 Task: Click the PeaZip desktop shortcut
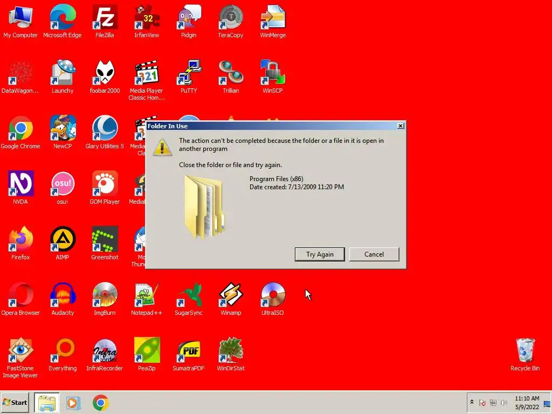click(x=147, y=355)
